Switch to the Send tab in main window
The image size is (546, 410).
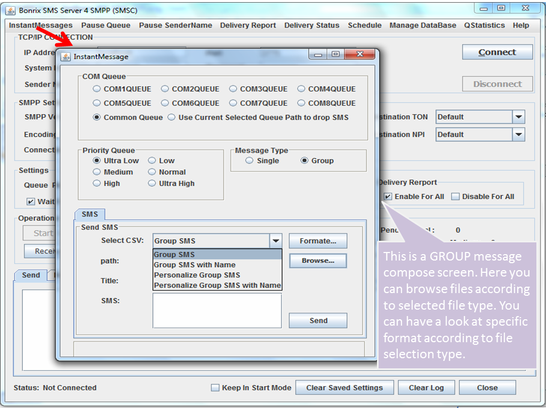pos(31,275)
